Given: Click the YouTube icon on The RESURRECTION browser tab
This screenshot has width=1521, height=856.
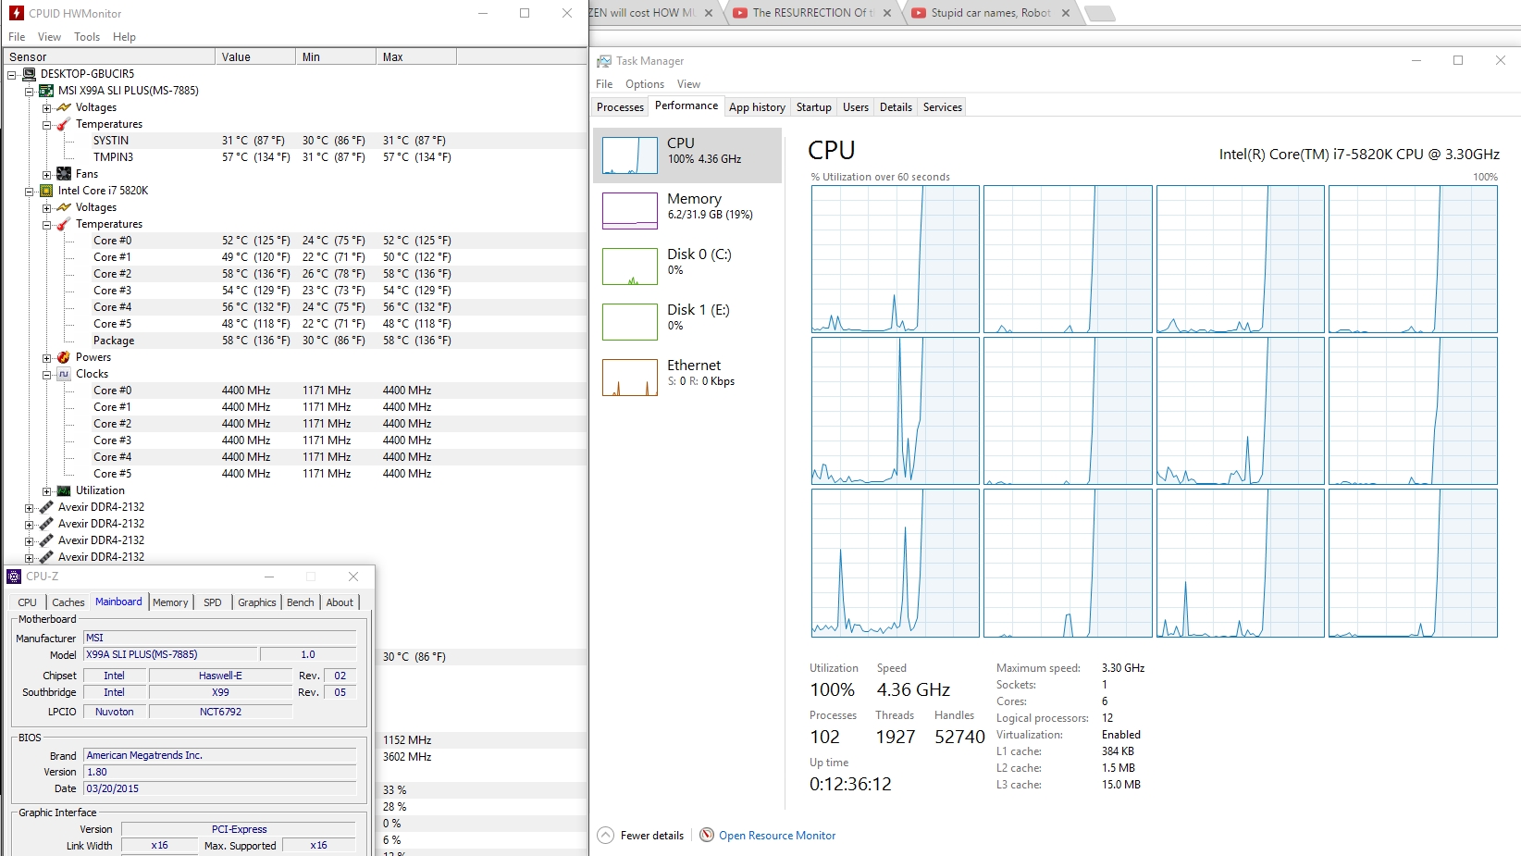Looking at the screenshot, I should 740,13.
